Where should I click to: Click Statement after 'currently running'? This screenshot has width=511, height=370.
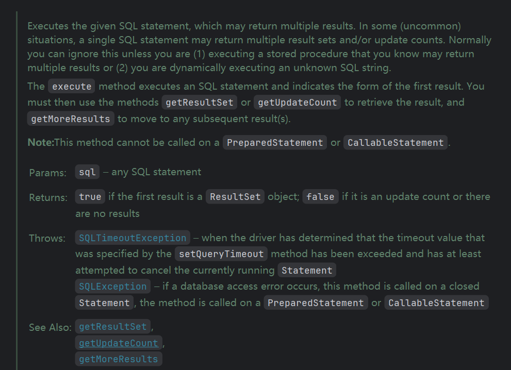click(x=307, y=271)
